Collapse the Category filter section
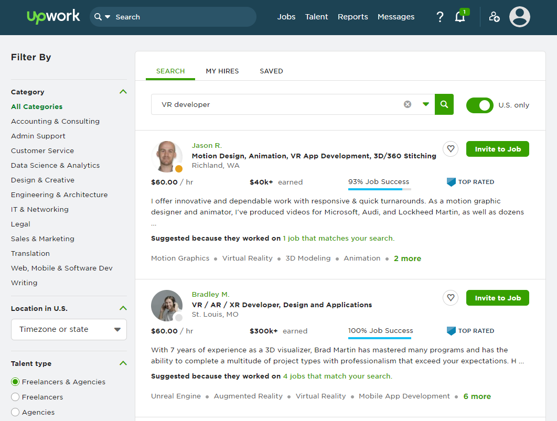This screenshot has height=421, width=557. point(123,91)
